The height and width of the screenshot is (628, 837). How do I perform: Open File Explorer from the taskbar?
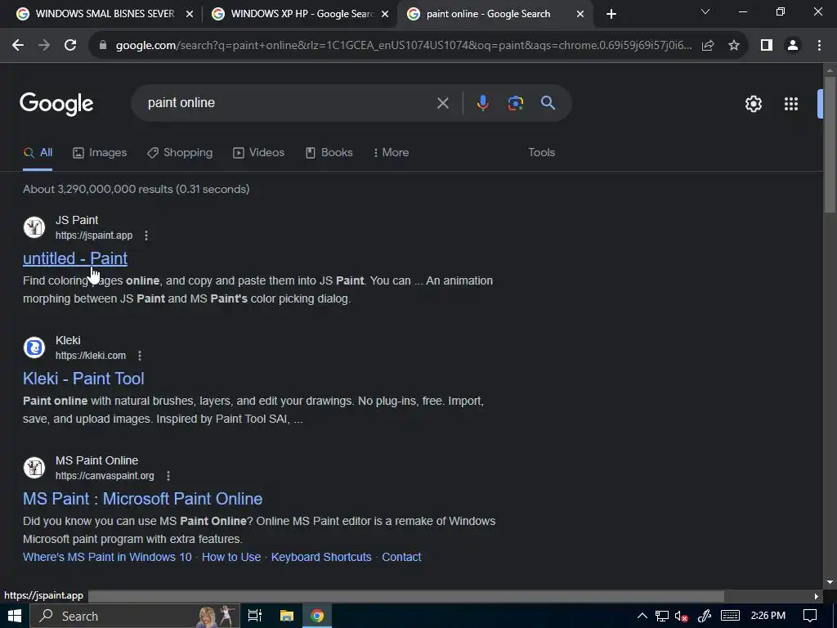(x=287, y=617)
